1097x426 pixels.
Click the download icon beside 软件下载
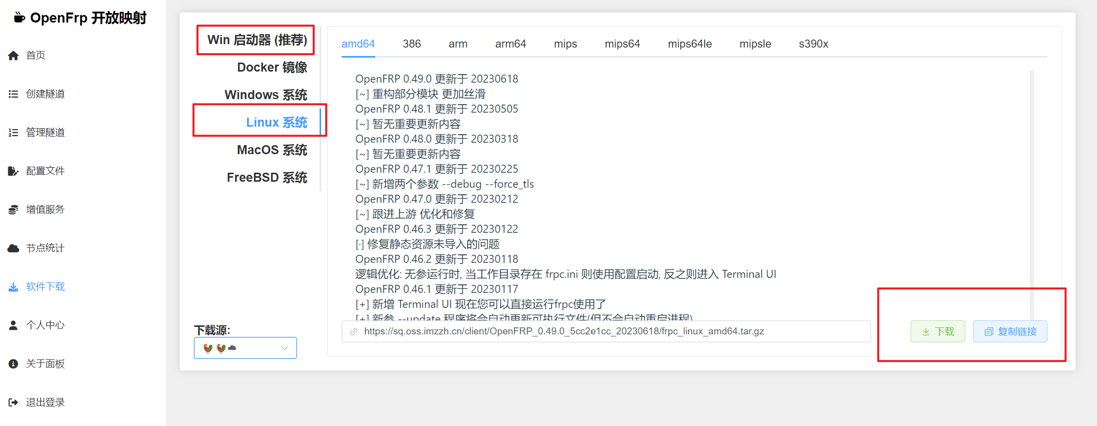14,287
